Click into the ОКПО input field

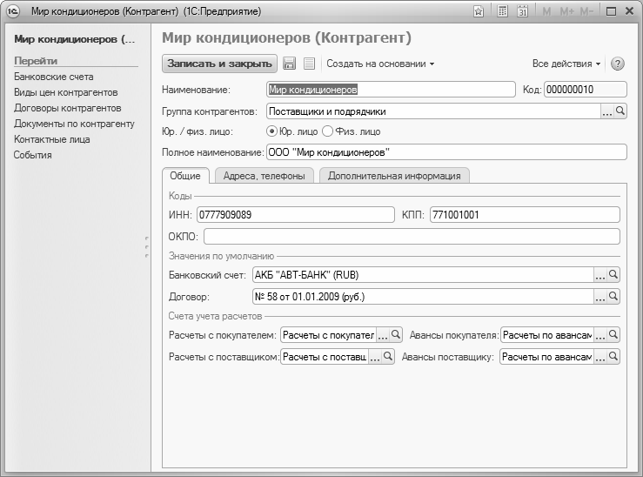pyautogui.click(x=411, y=237)
